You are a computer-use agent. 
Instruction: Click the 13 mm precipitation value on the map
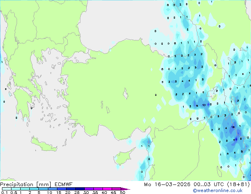pos(204,105)
